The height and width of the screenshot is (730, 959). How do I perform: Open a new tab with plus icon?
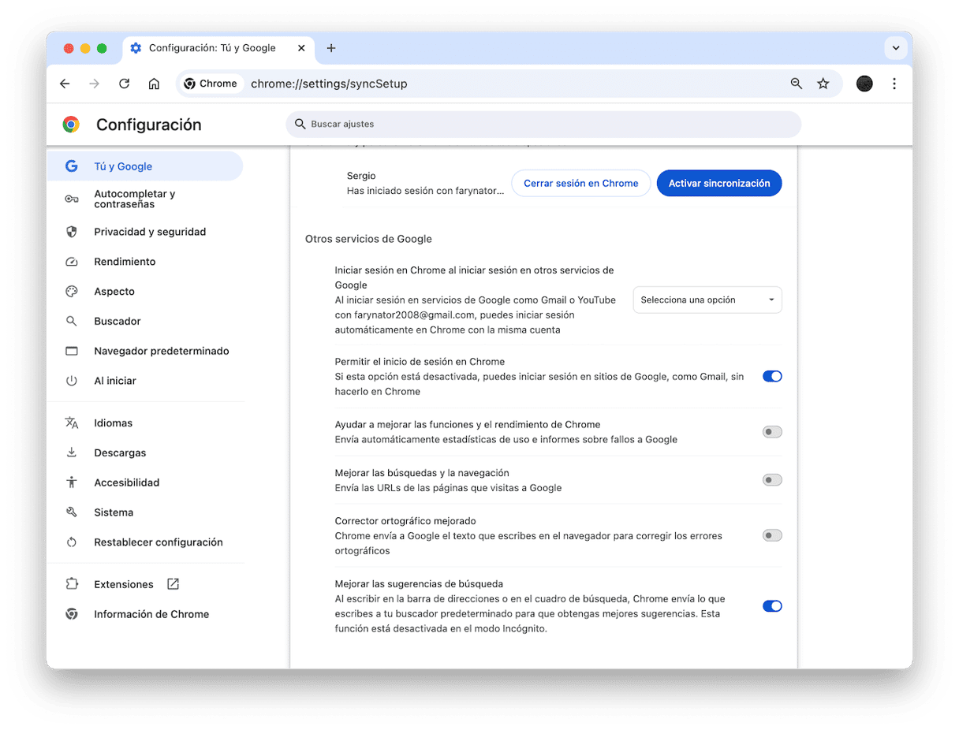click(331, 48)
